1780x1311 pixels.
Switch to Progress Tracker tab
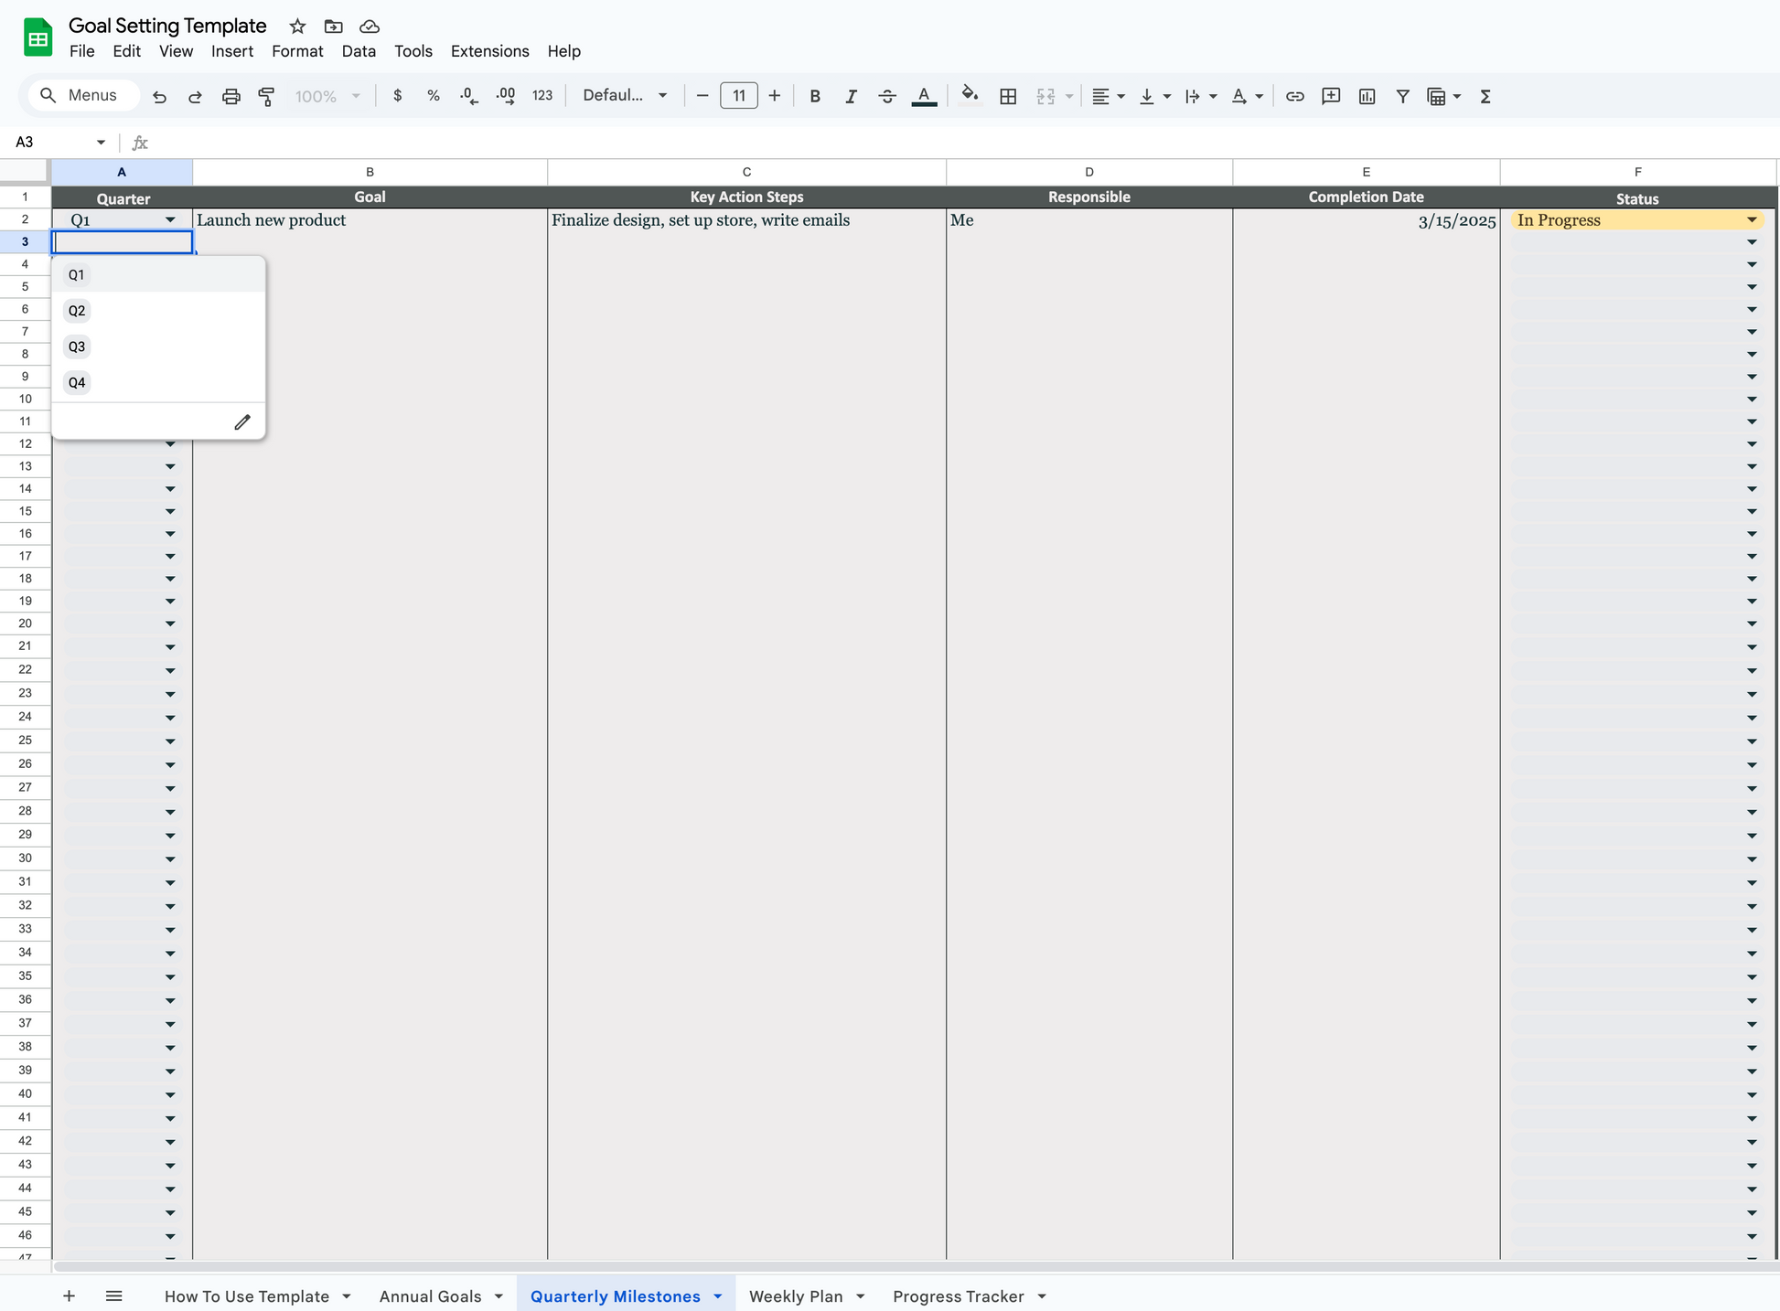click(958, 1295)
